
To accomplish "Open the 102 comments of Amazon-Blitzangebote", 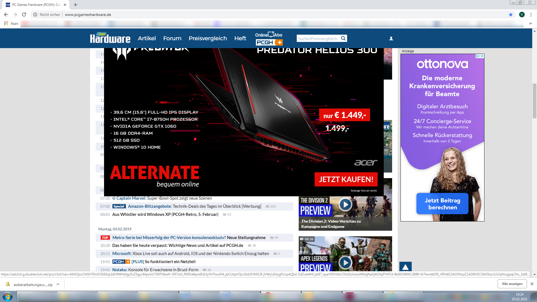I will pos(271,206).
